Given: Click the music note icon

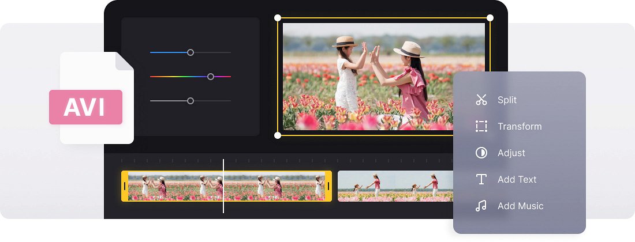Looking at the screenshot, I should pyautogui.click(x=481, y=206).
